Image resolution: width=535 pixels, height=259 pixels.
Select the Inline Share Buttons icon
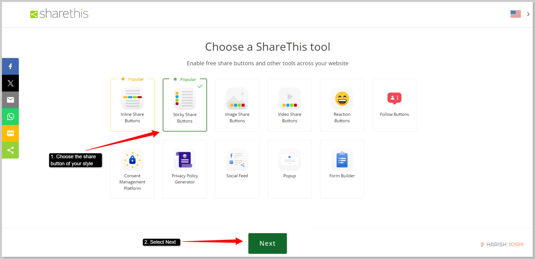tap(132, 98)
